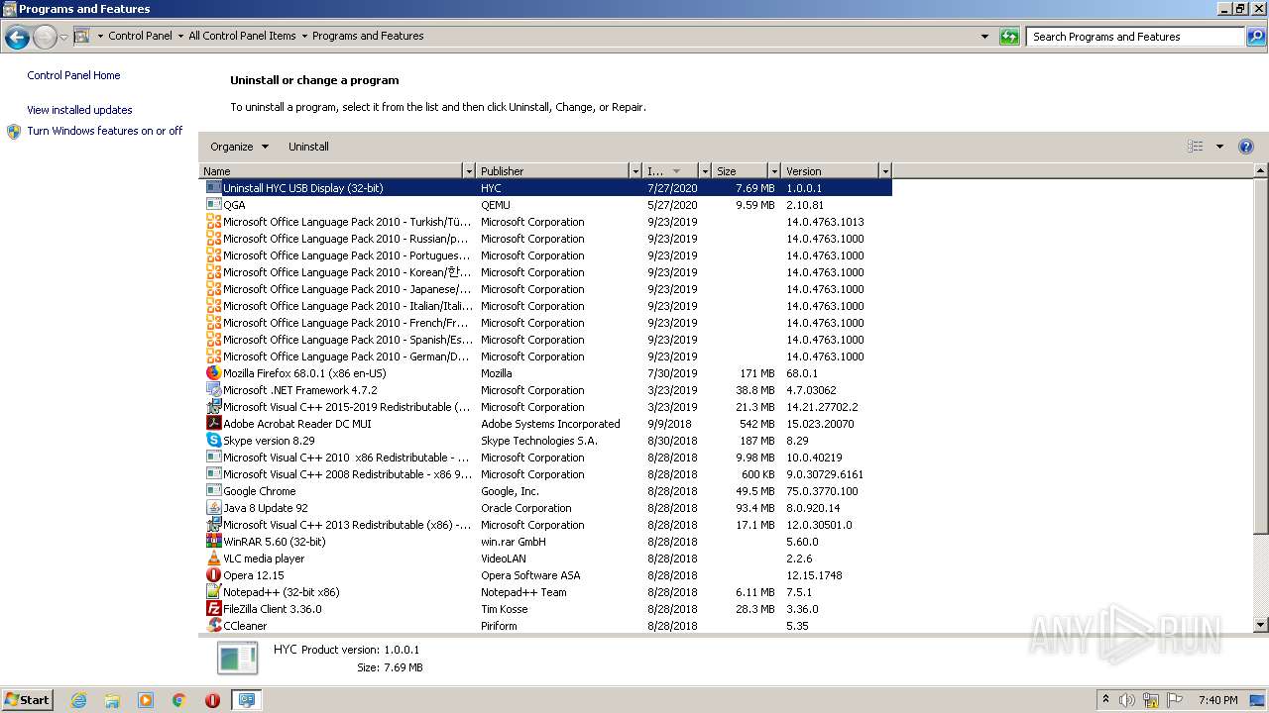This screenshot has width=1269, height=713.
Task: Click the Skype version 8.29 icon
Action: [213, 441]
